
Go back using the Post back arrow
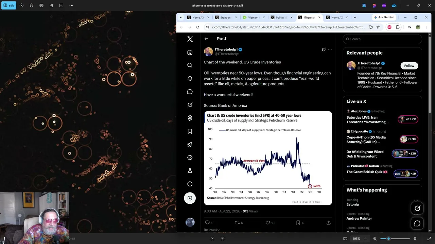[x=206, y=39]
